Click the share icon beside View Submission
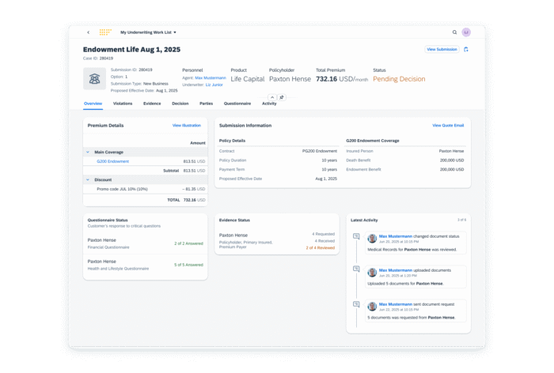This screenshot has width=554, height=373. [466, 49]
